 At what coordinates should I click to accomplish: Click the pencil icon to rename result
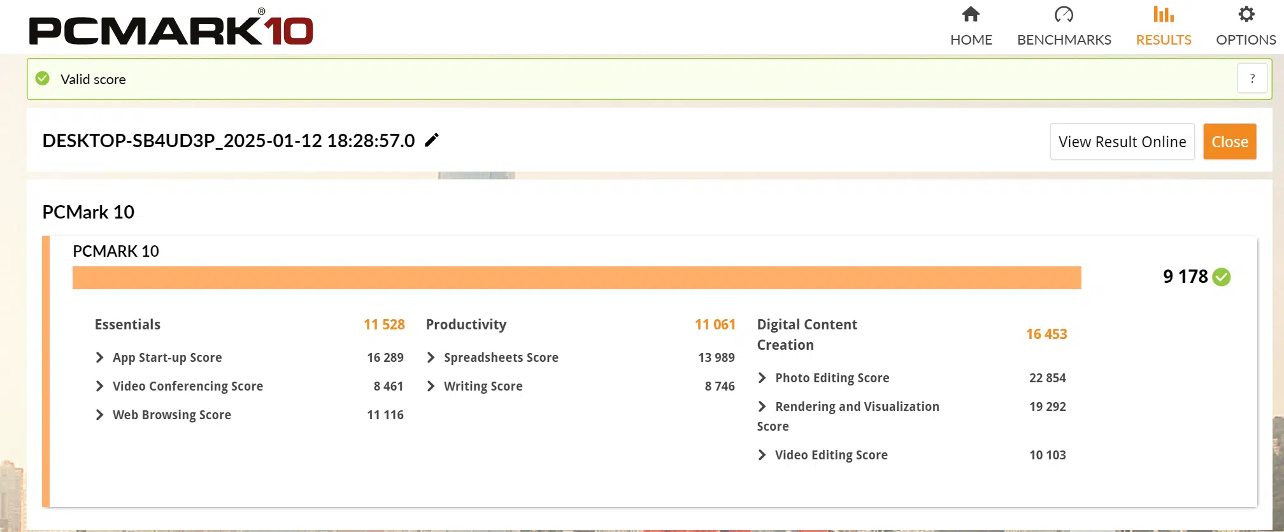tap(432, 140)
